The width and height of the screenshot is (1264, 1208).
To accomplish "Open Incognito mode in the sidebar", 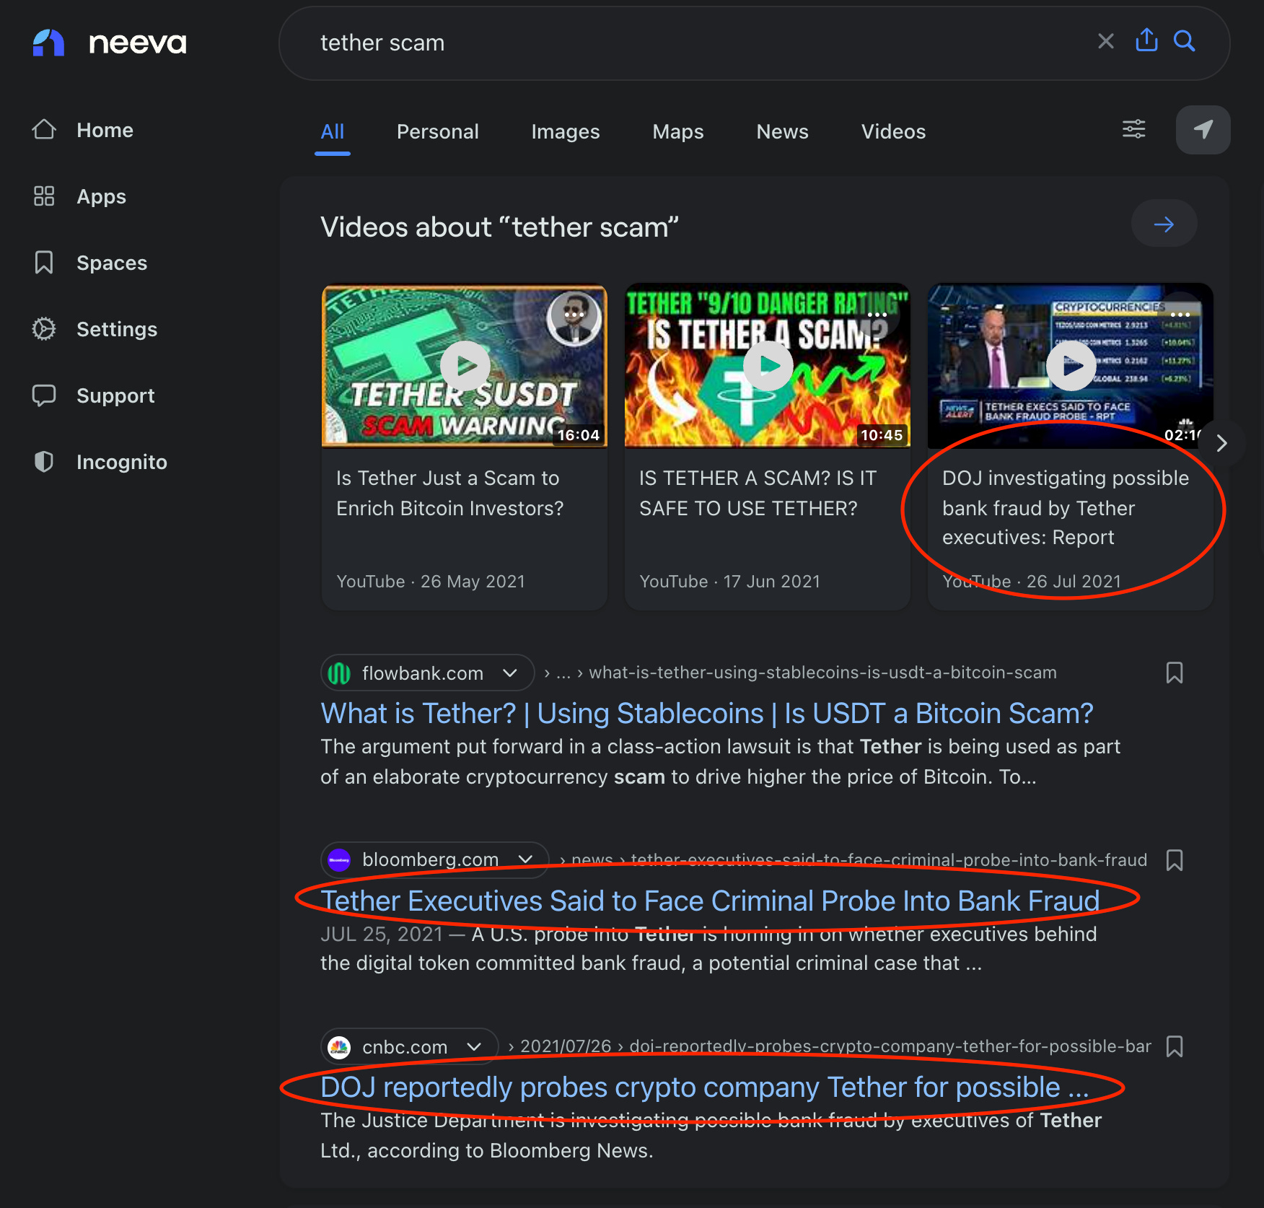I will tap(100, 462).
